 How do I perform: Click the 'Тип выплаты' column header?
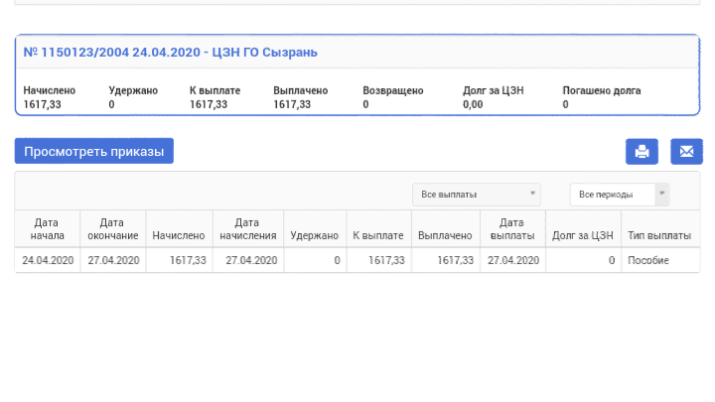659,236
